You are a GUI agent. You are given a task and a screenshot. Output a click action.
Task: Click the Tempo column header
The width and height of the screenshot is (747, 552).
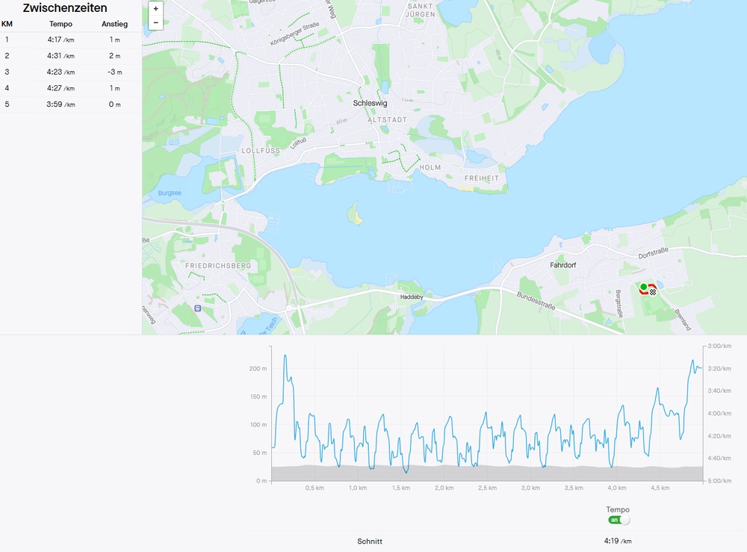(61, 24)
